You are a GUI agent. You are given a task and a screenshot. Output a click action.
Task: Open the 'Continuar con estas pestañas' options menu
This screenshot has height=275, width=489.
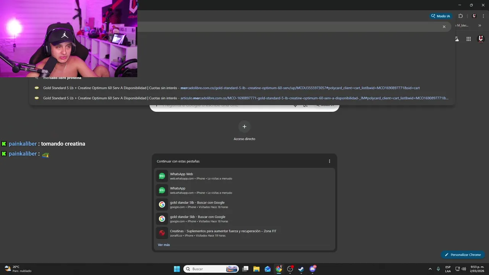tap(329, 161)
